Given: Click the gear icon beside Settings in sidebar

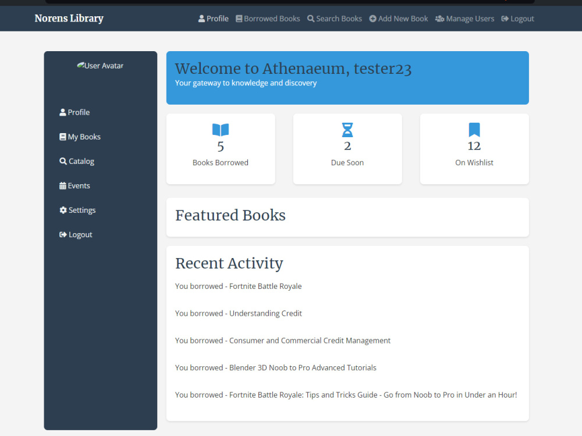Looking at the screenshot, I should (x=62, y=210).
